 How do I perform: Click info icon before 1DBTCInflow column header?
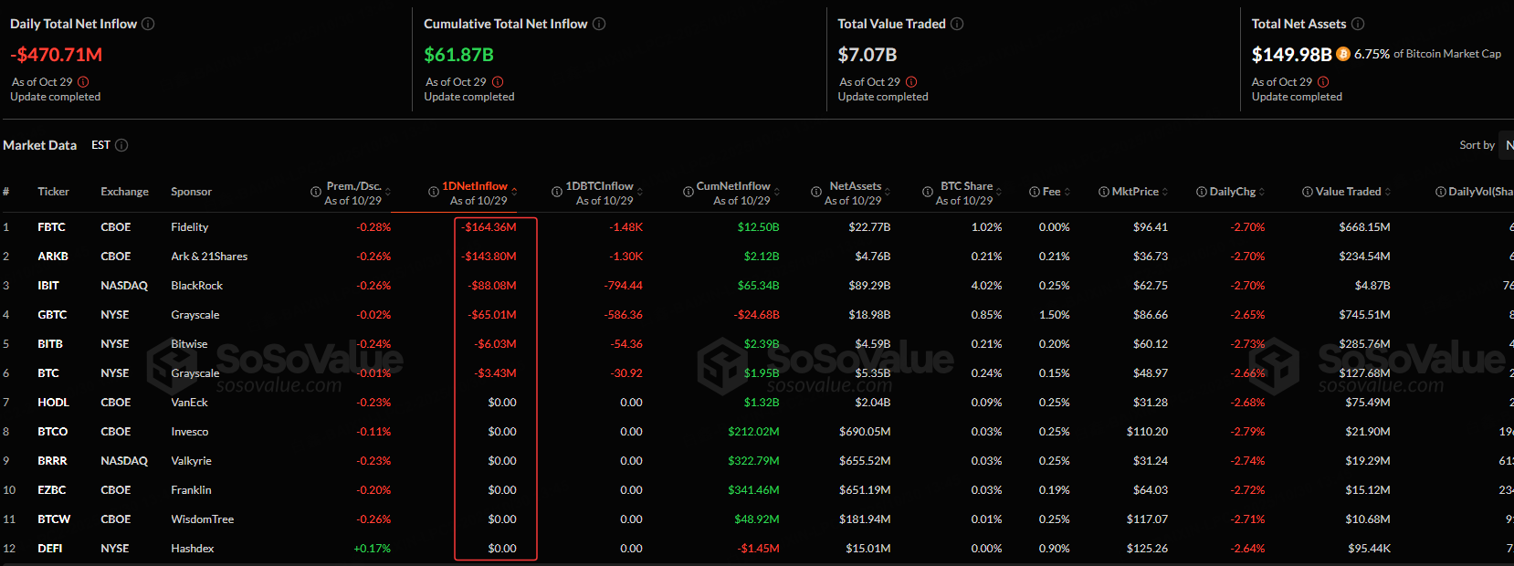(557, 192)
